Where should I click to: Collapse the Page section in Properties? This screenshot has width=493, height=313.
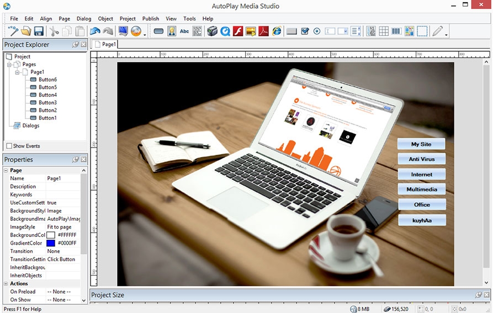tap(6, 171)
